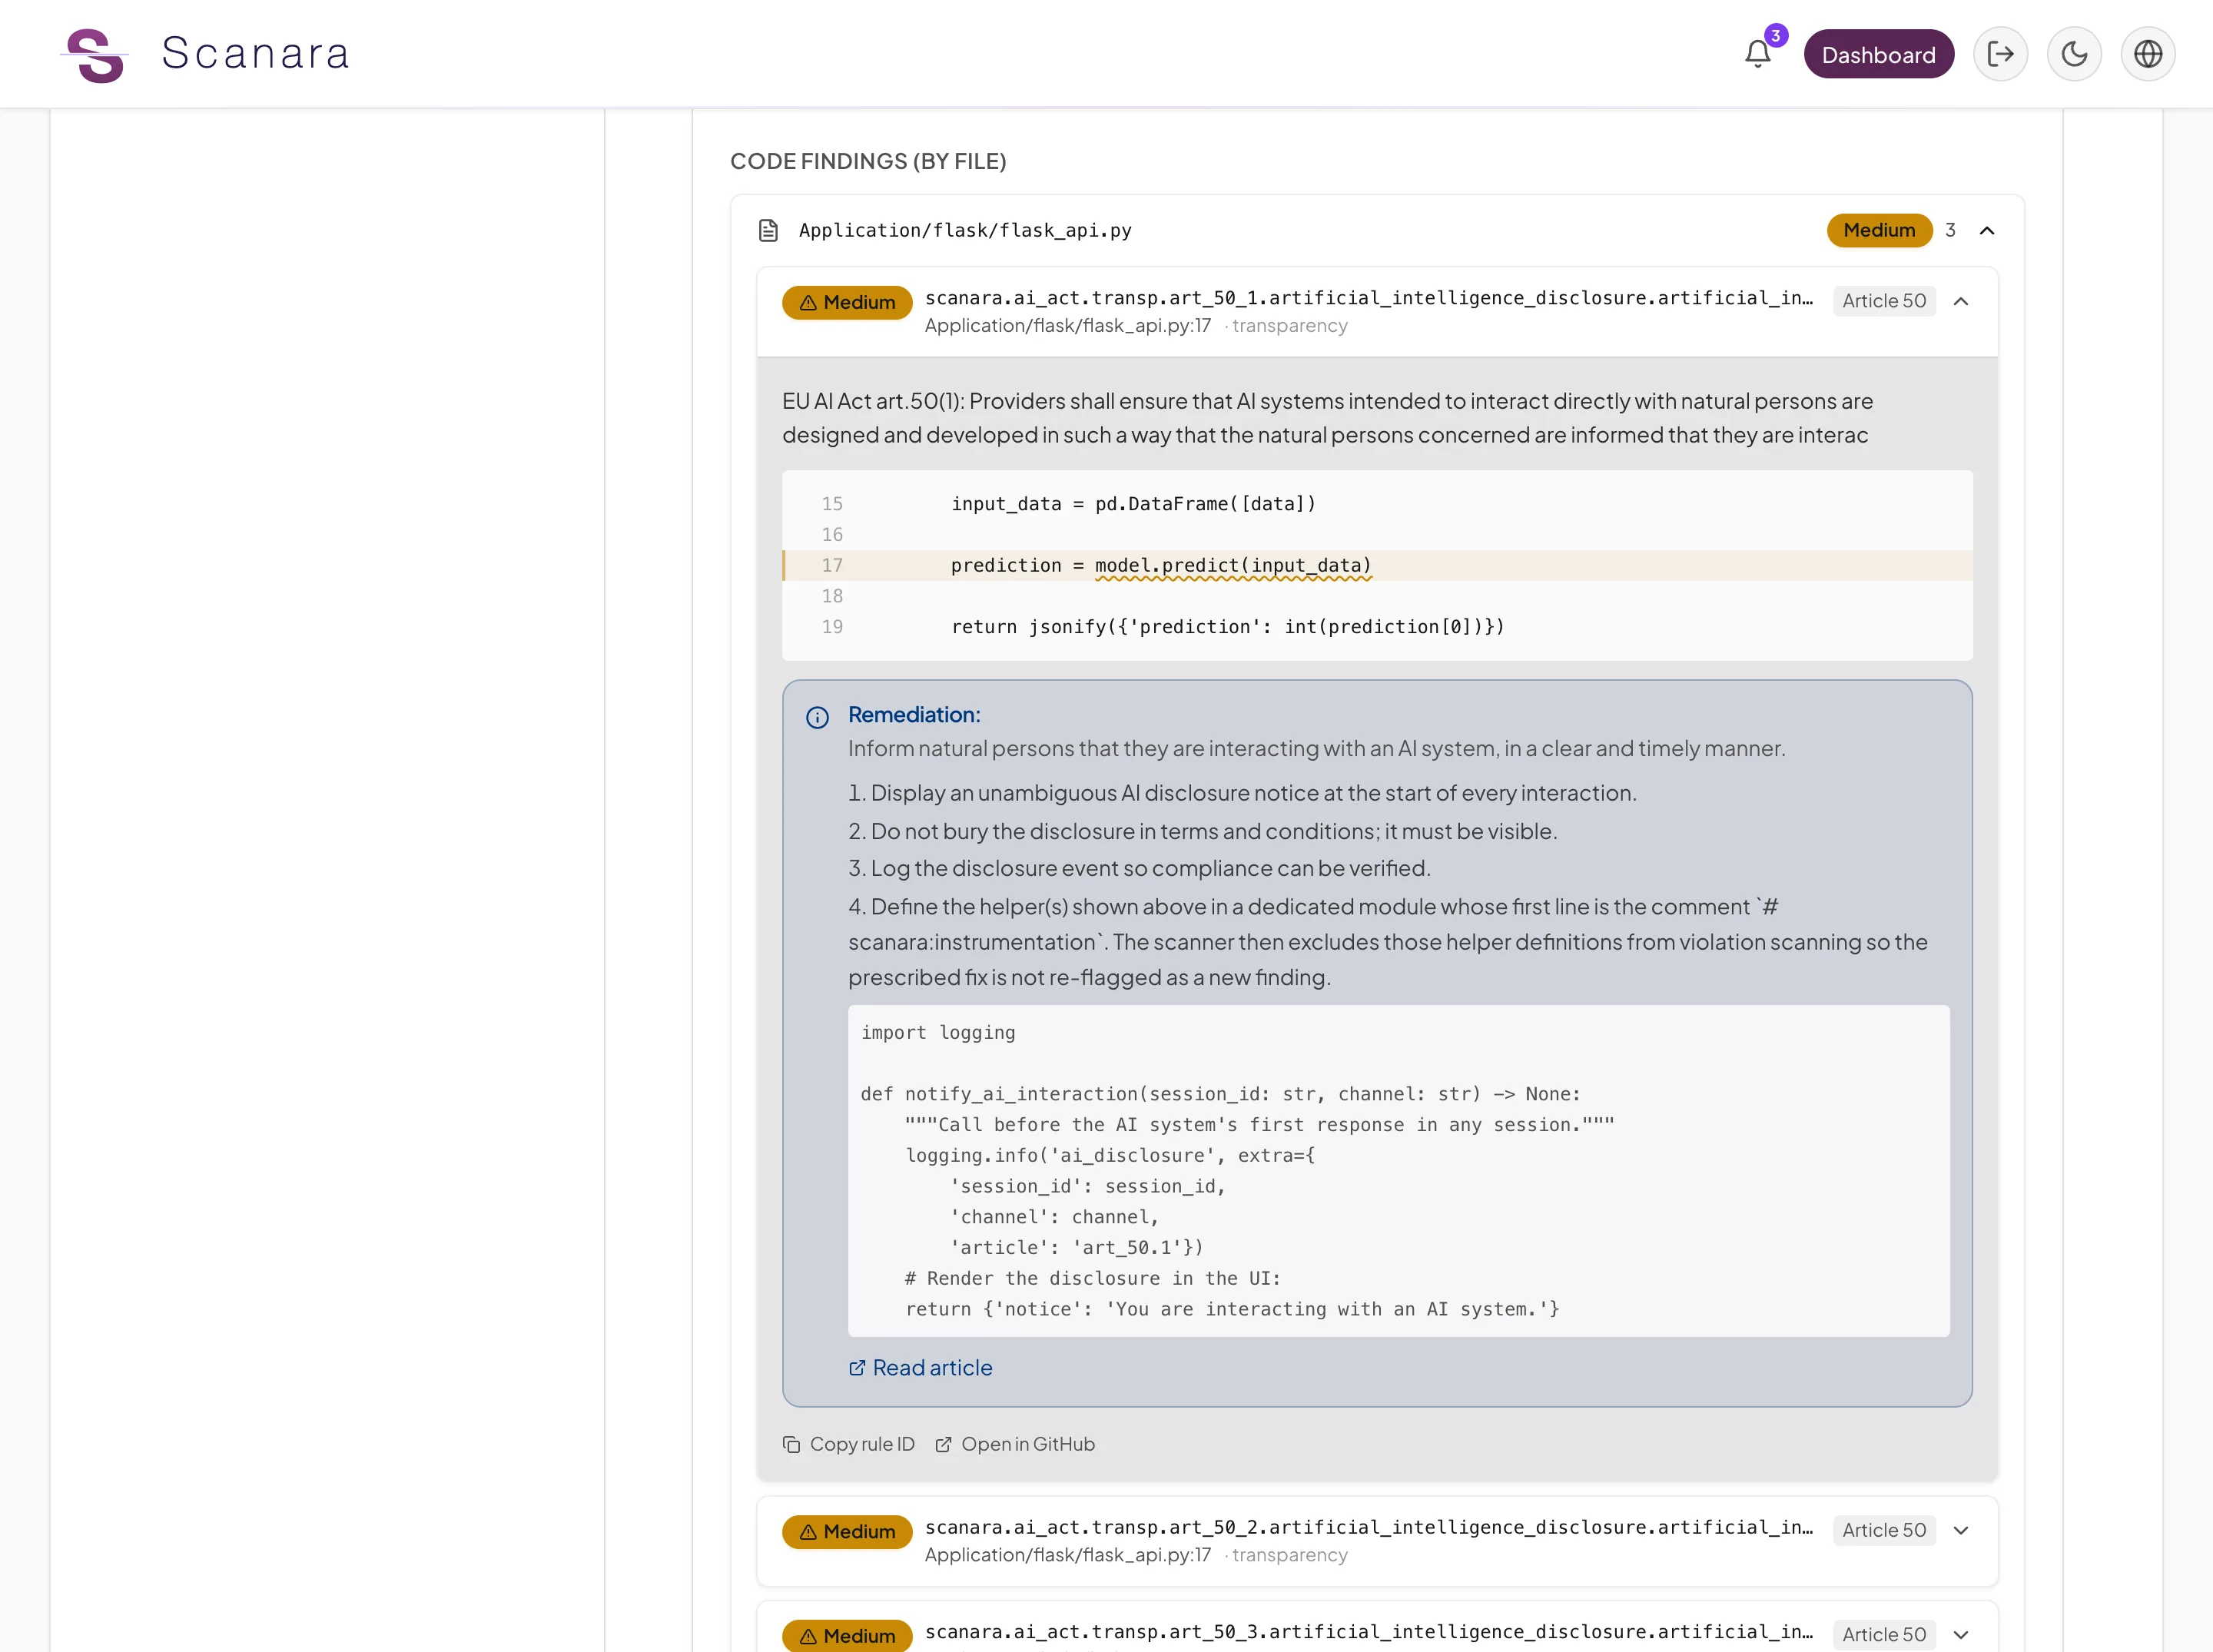Screen dimensions: 2213x1652
Task: Open finding in GitHub
Action: (x=1015, y=1444)
